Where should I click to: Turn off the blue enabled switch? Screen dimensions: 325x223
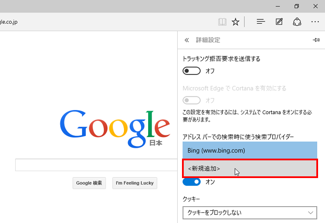[192, 182]
